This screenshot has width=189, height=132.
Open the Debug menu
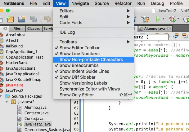[157, 3]
